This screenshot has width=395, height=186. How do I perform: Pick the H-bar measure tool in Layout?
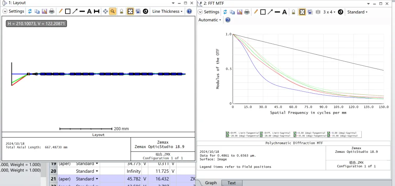97,11
